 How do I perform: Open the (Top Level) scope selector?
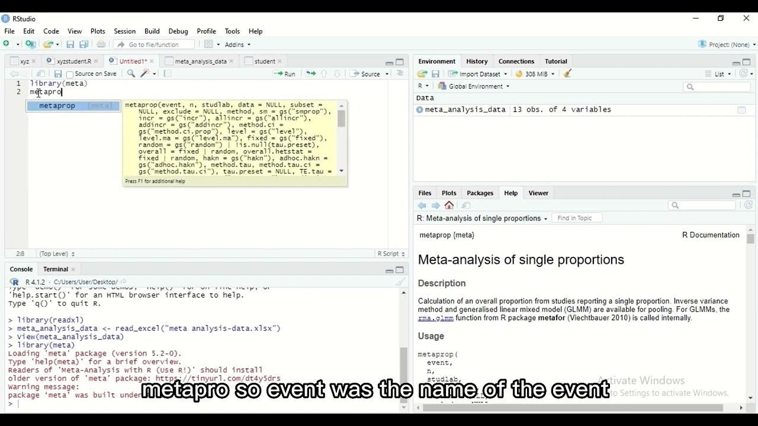pos(57,254)
